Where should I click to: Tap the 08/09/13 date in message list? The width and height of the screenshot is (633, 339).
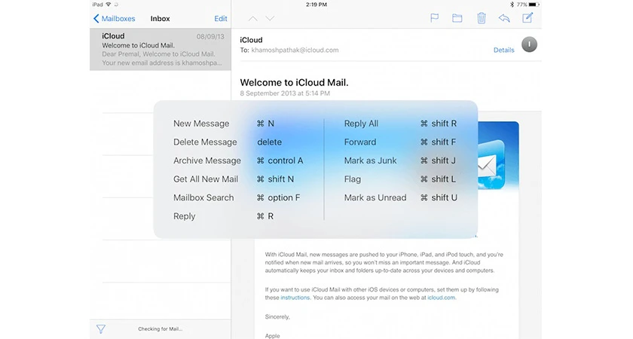[210, 37]
